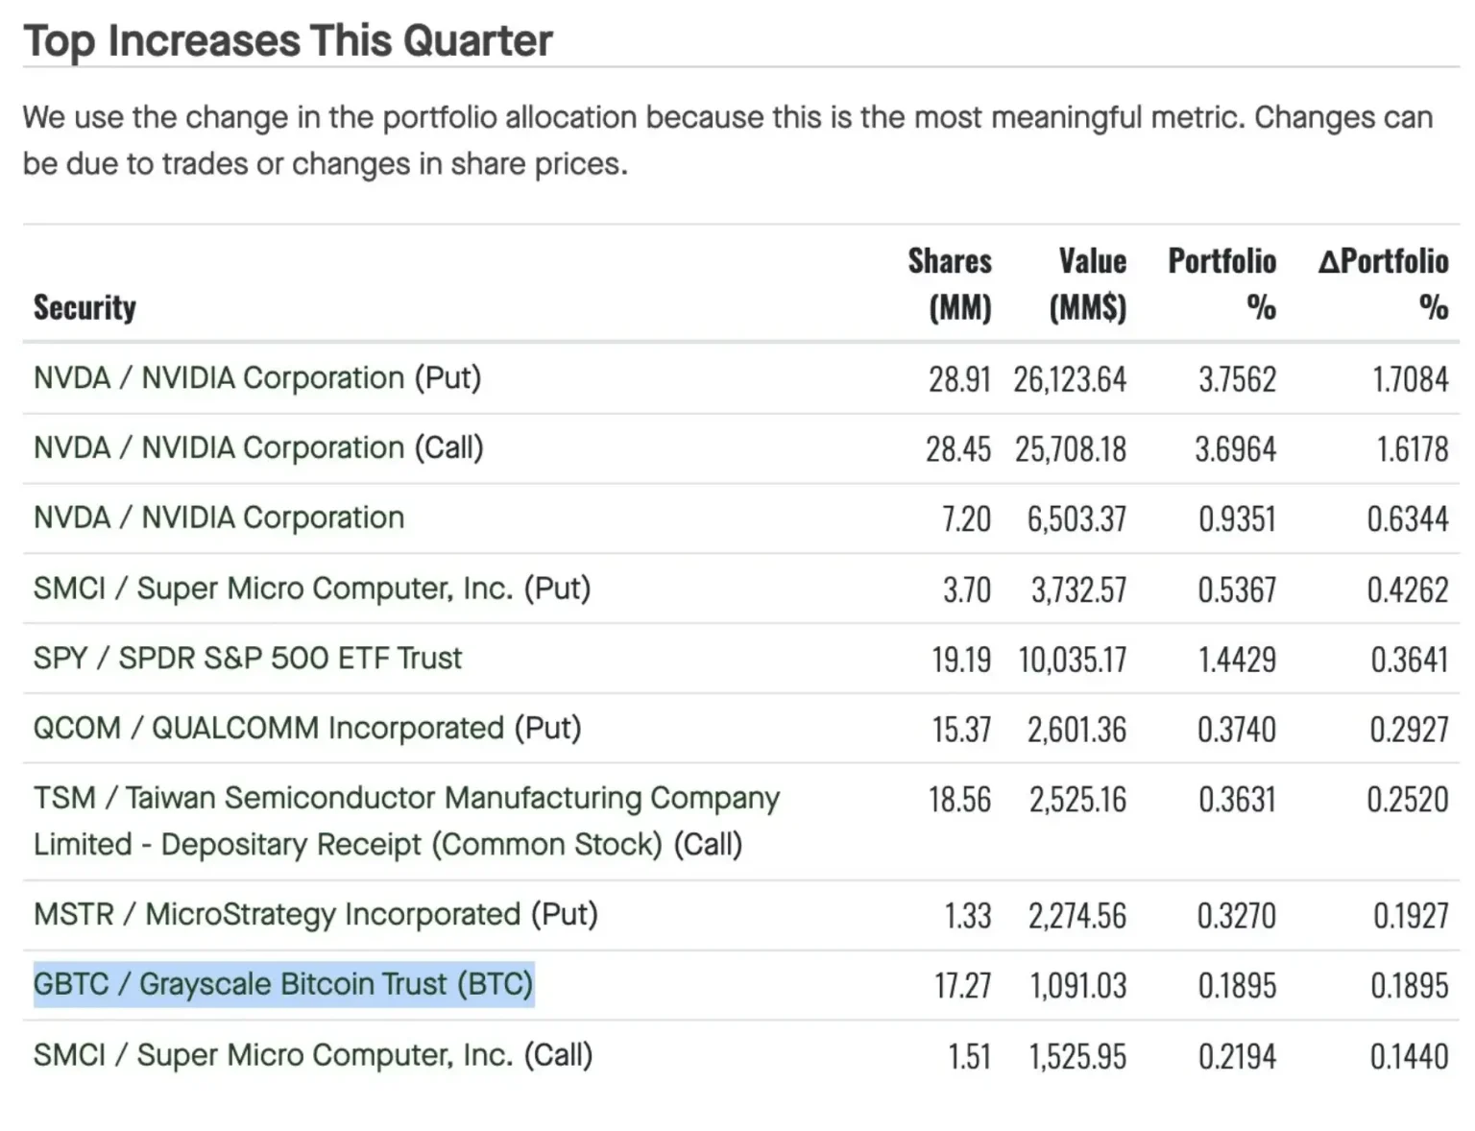This screenshot has height=1131, width=1475.
Task: Select the SPY value 10,035.17
Action: [1072, 660]
